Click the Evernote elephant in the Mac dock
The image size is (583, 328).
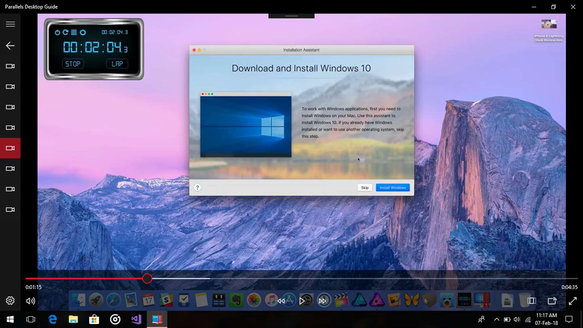coord(236,300)
